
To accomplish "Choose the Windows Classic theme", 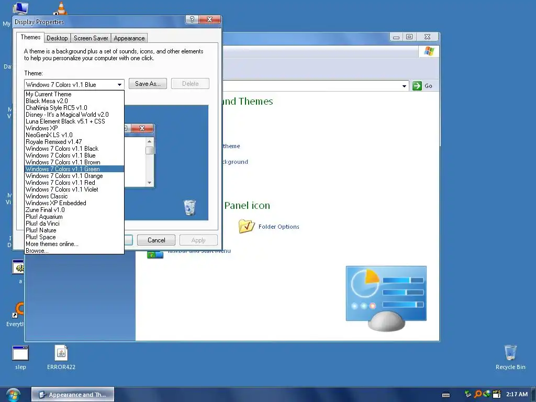I will point(74,196).
